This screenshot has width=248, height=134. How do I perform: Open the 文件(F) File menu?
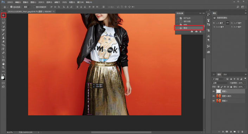point(10,2)
